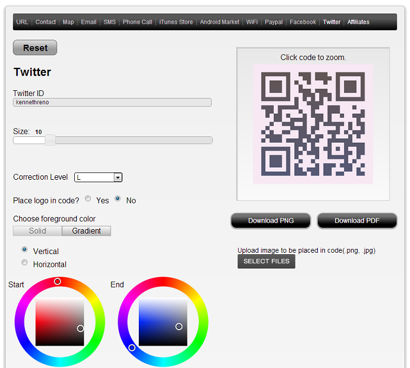Go to the Facebook tab

click(303, 22)
